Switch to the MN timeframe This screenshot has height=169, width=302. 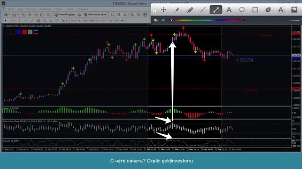123,21
